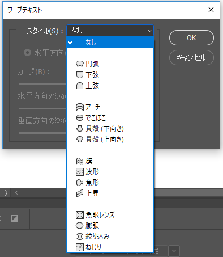Click the left chevron beside the scrollbar arrow
This screenshot has height=257, width=223.
click(16, 193)
